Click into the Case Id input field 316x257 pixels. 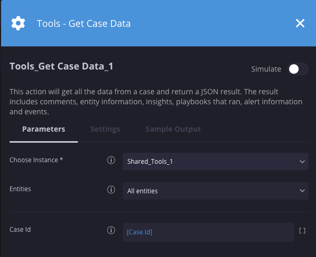(x=221, y=232)
